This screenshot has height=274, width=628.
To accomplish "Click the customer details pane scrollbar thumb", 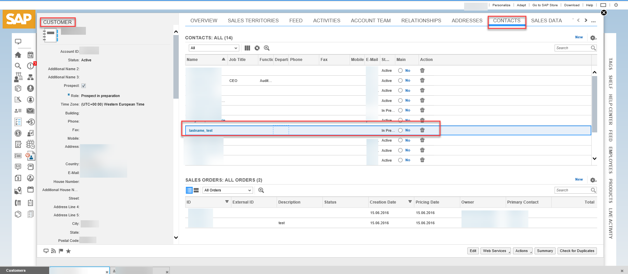I will pos(176,67).
